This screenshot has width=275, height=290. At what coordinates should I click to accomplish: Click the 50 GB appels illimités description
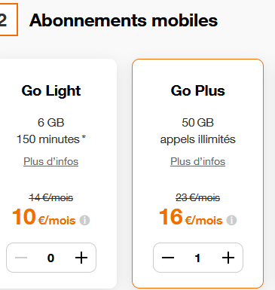198,131
